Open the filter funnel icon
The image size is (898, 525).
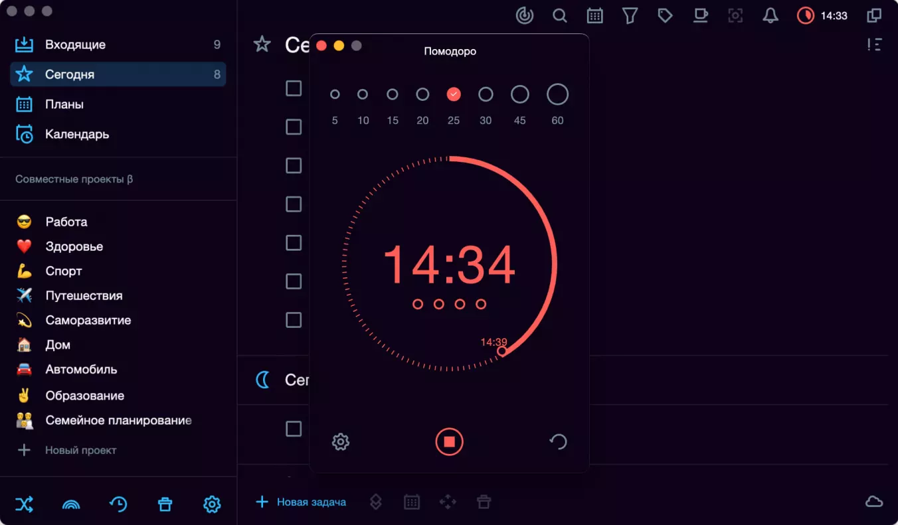[x=630, y=15]
